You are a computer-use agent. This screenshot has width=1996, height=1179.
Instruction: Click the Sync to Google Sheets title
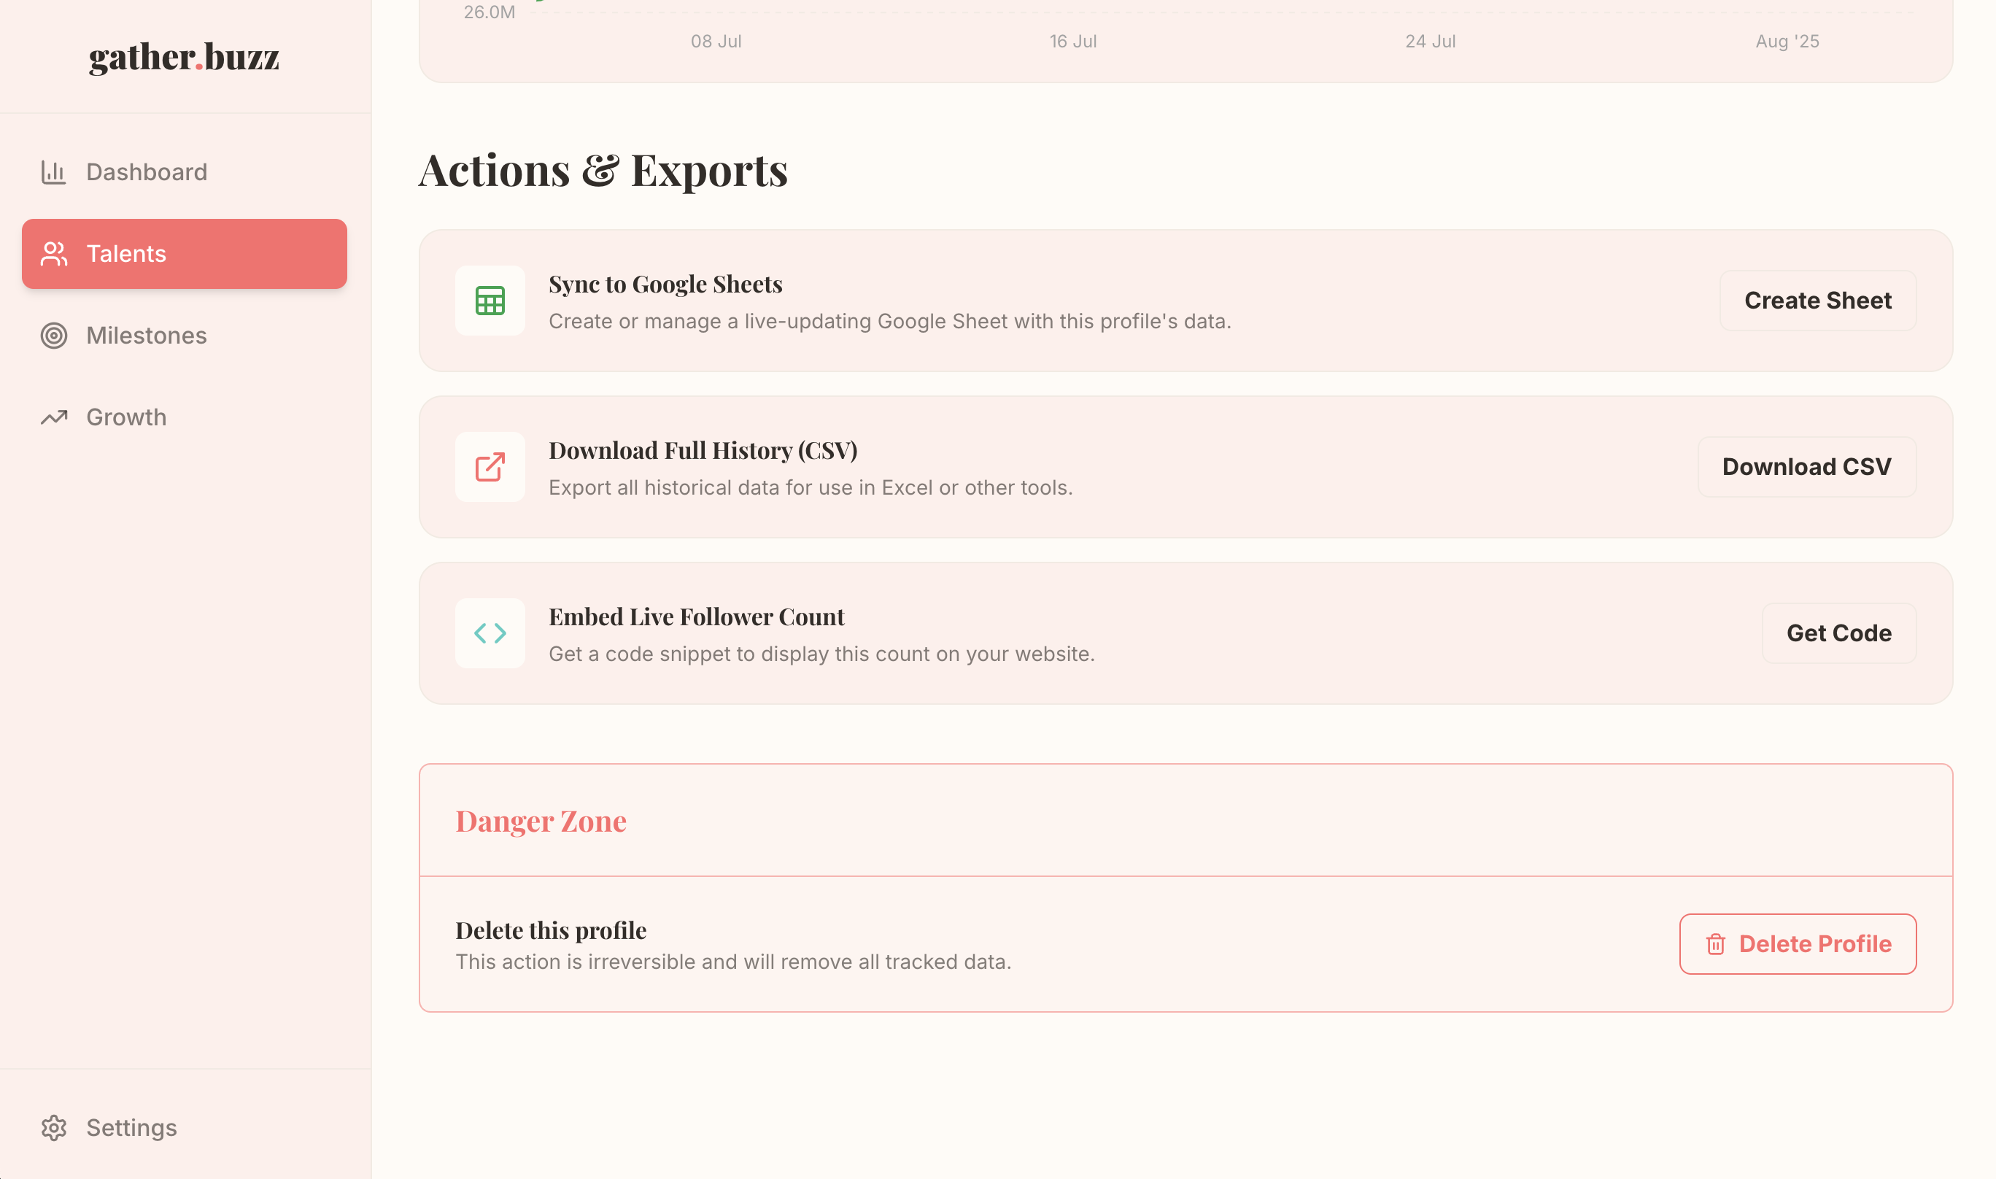[x=665, y=285]
